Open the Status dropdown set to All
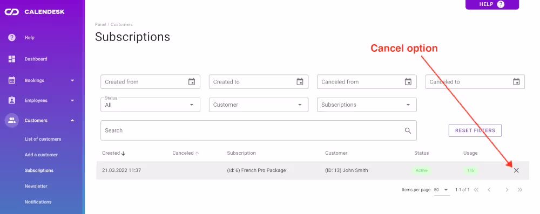Screen dimensions: 540x214 (x=150, y=105)
